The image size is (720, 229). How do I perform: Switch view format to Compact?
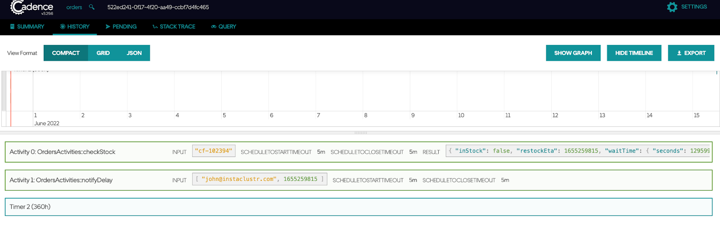click(x=66, y=53)
